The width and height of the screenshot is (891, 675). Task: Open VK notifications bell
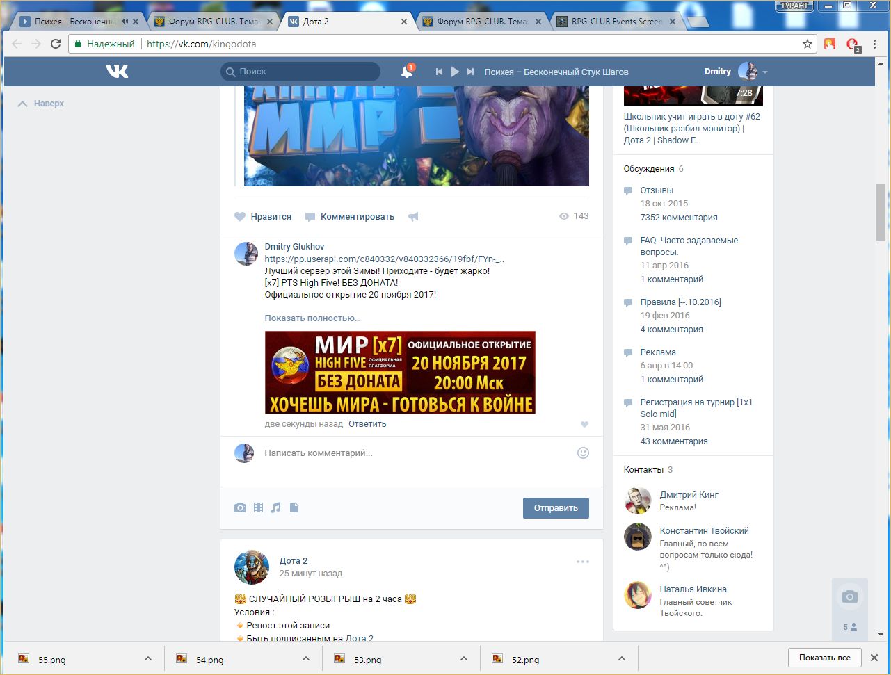click(407, 72)
